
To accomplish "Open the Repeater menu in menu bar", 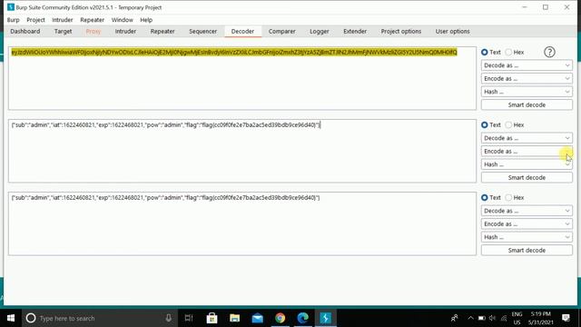I will (93, 20).
